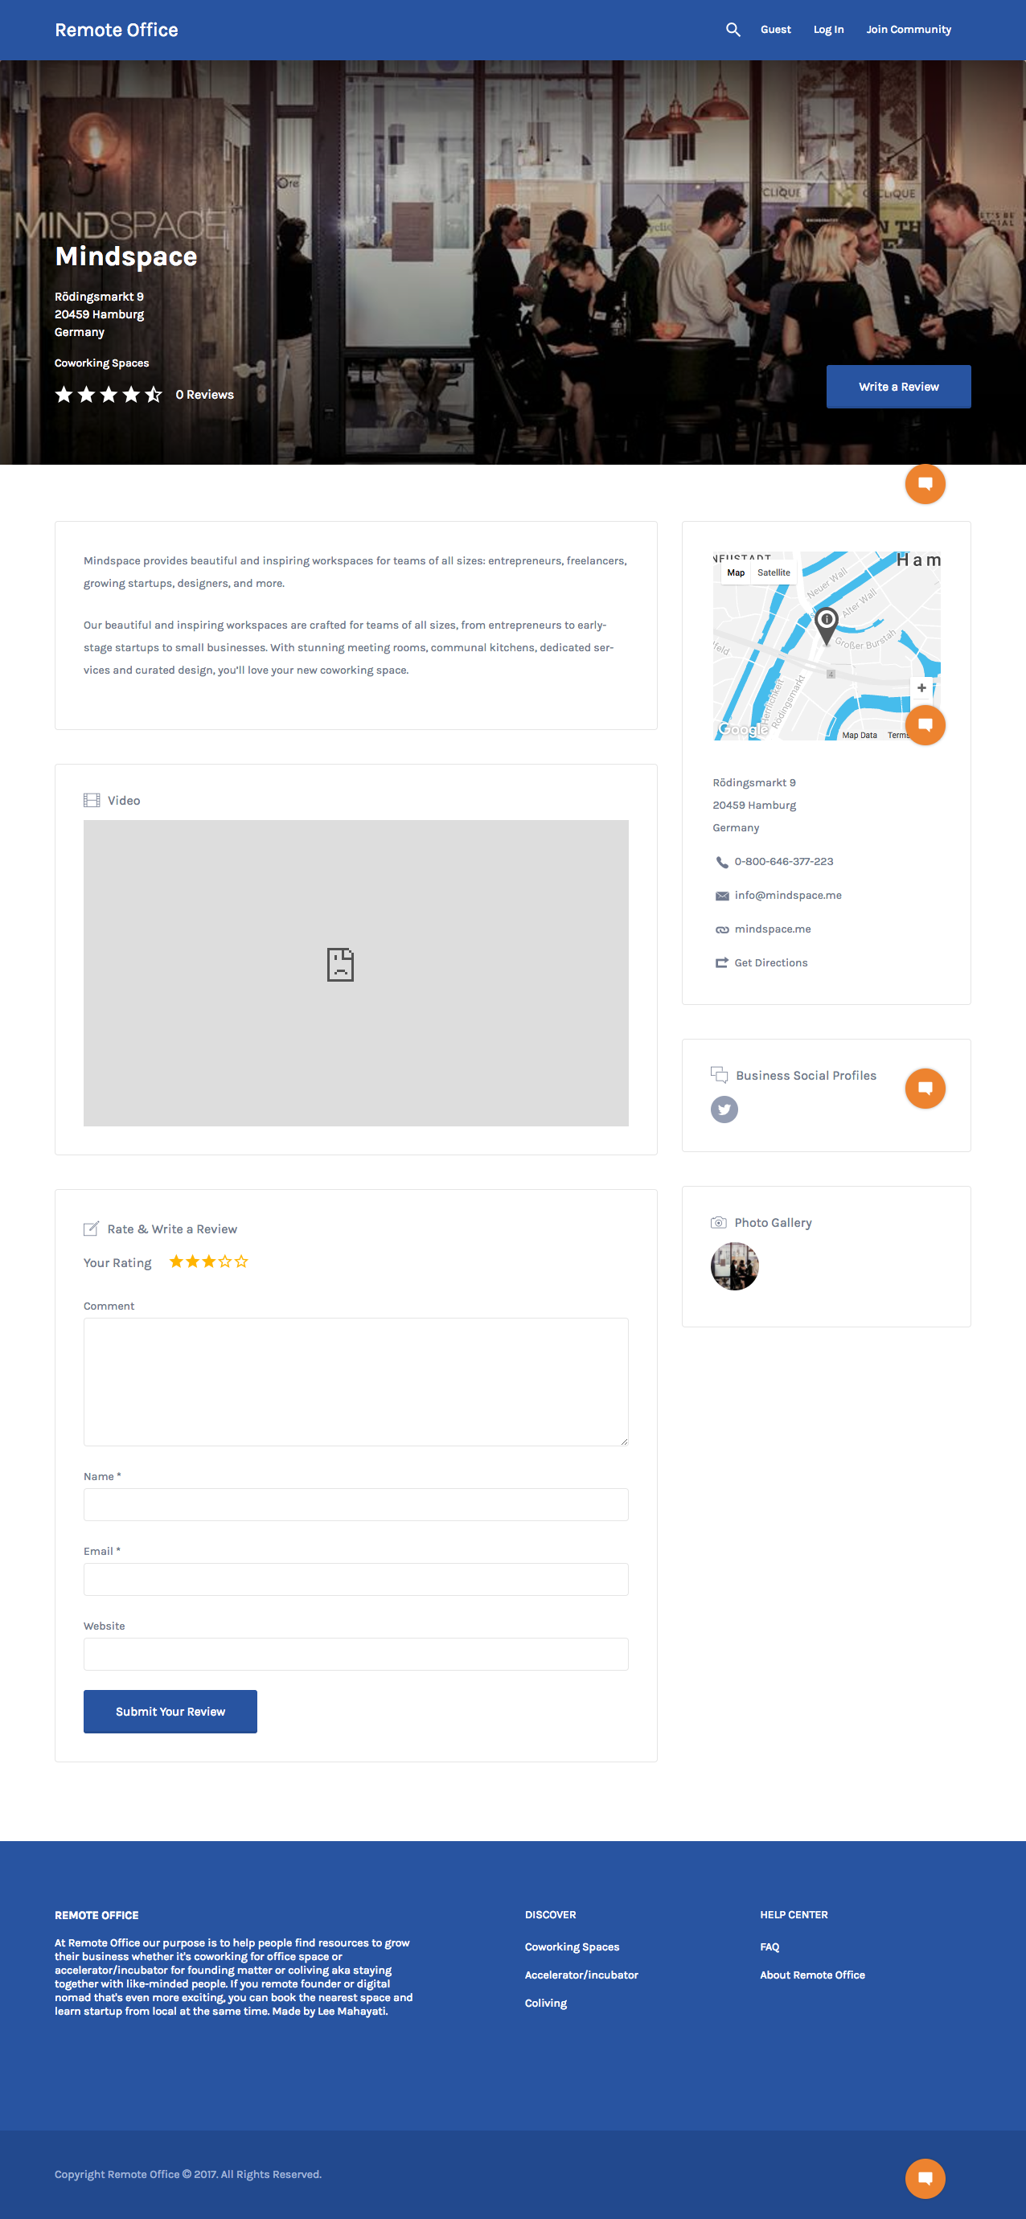
Task: Open footer Coworking Spaces link
Action: (x=572, y=1946)
